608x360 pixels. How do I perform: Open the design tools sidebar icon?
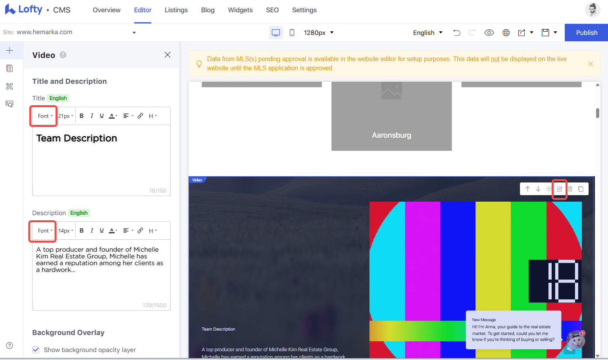point(10,86)
